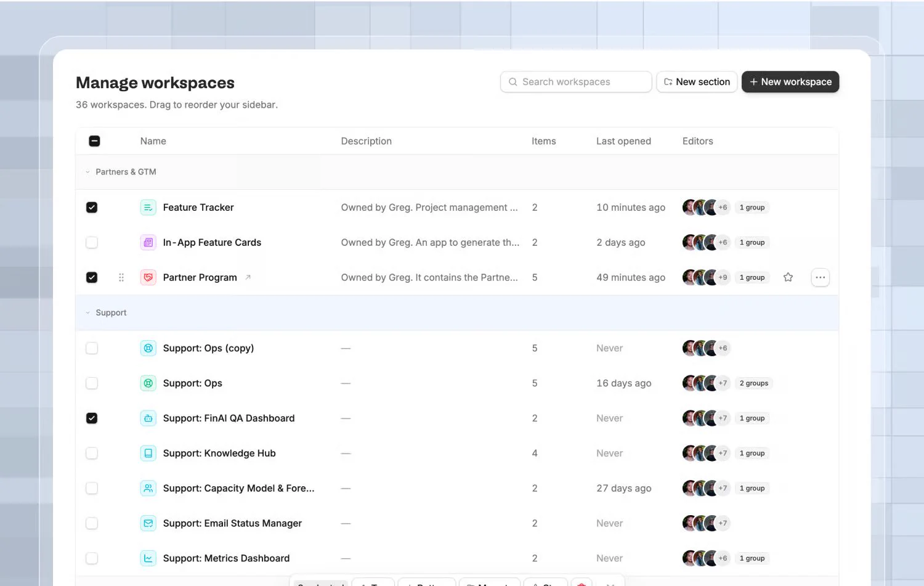Click the "1 group" badge on Support: Knowledge Hub
Viewport: 924px width, 586px height.
[752, 454]
